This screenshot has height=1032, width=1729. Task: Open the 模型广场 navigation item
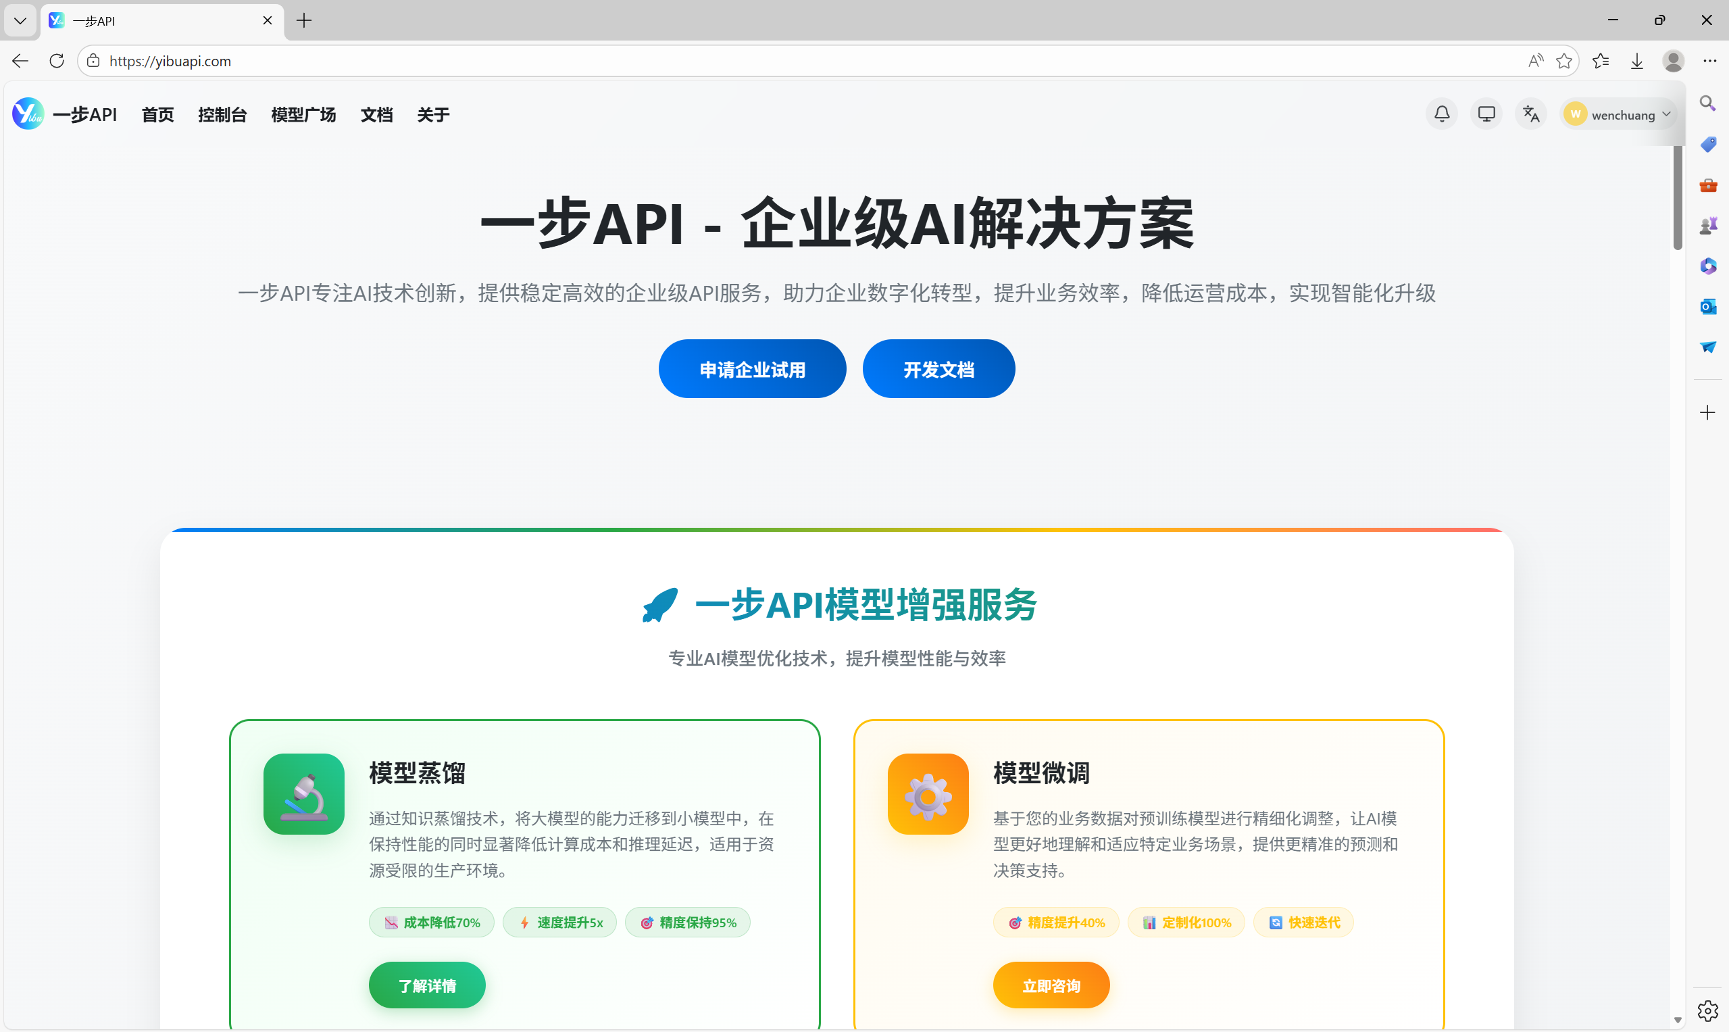point(304,114)
